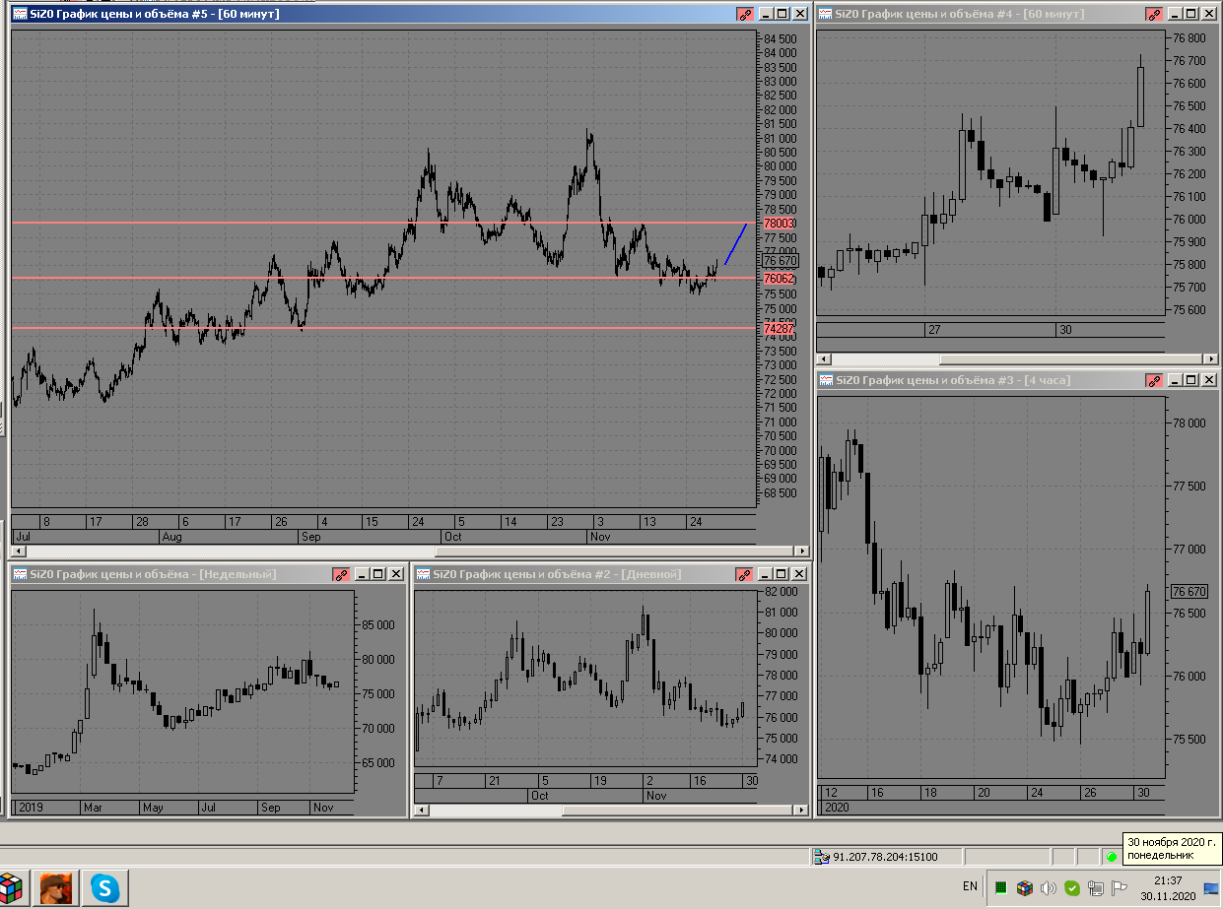This screenshot has height=909, width=1223.
Task: Click the Rubik's cube icon in the system tray
Action: tap(1025, 887)
